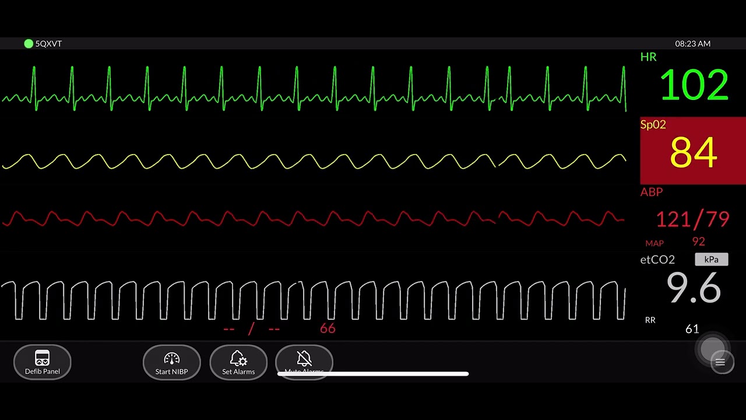Click the green status dot beside 5QXVT
Screen dimensions: 746x420
(x=28, y=44)
